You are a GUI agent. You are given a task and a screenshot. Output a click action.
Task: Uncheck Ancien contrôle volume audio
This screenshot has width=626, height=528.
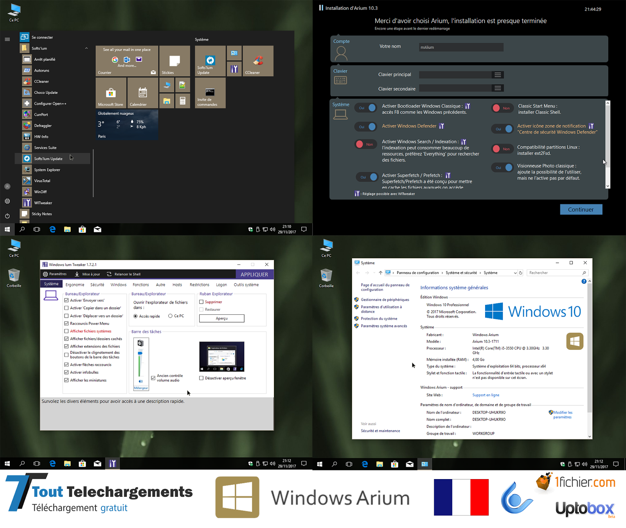pyautogui.click(x=153, y=378)
